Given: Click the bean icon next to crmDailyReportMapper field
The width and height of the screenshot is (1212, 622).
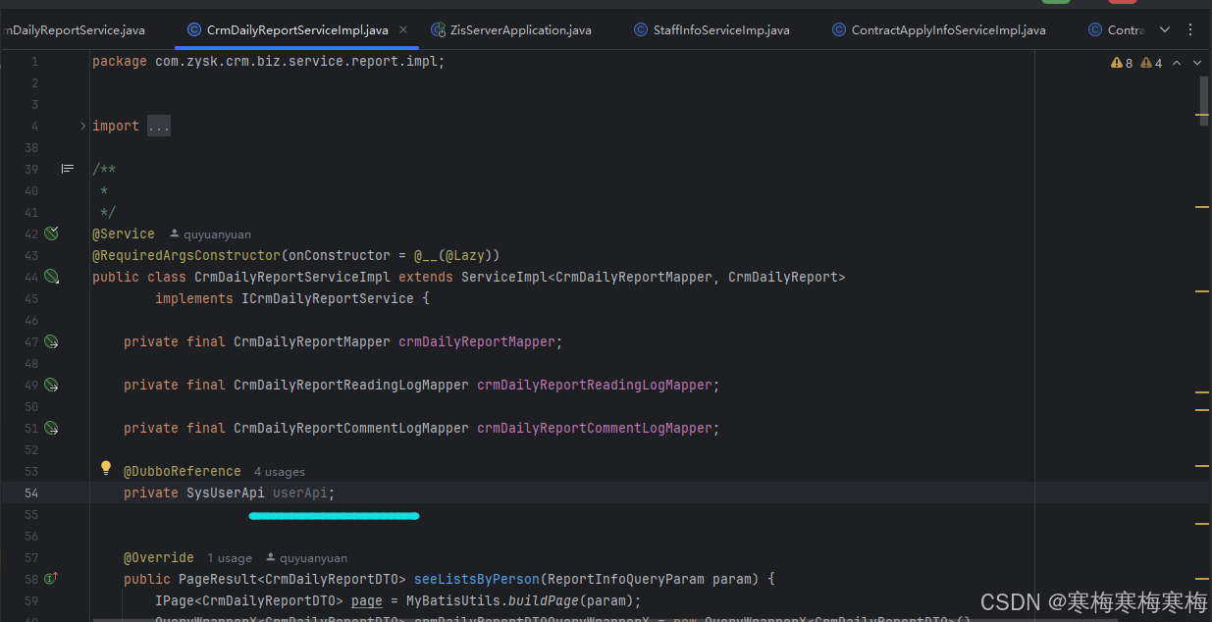Looking at the screenshot, I should click(50, 341).
